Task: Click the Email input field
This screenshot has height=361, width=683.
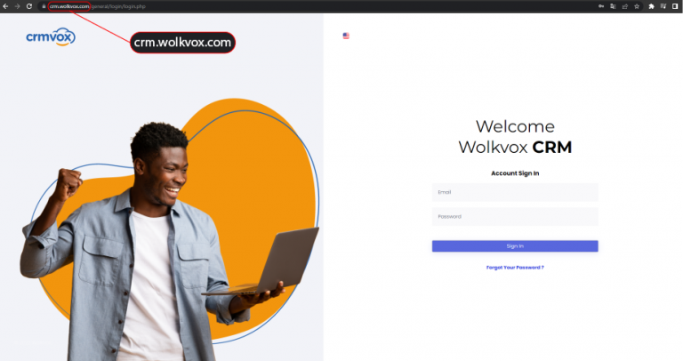Action: pos(515,192)
